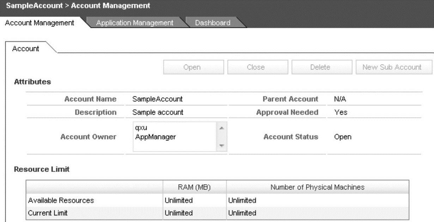434x222 pixels.
Task: Click the Account sub-tab
Action: coord(26,49)
